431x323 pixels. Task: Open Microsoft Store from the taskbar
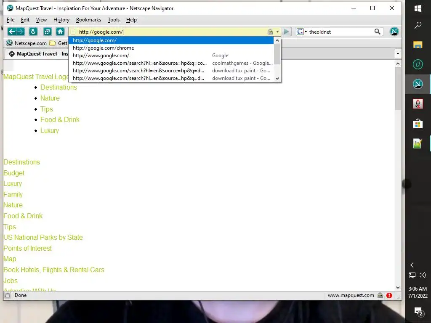[x=418, y=124]
